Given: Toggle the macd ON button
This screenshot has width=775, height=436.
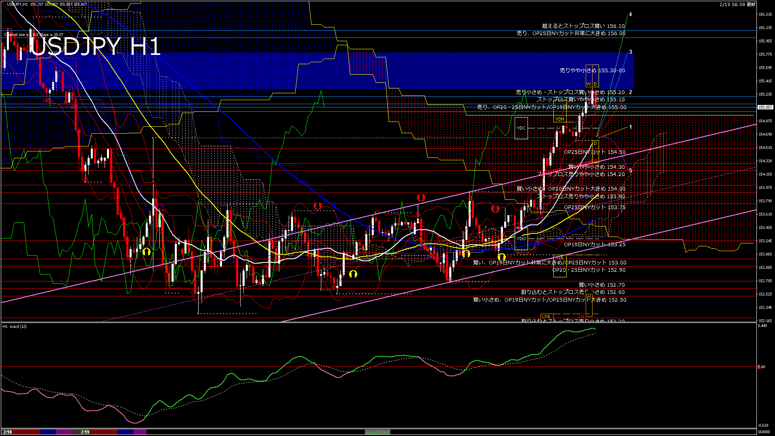Looking at the screenshot, I should point(377,432).
